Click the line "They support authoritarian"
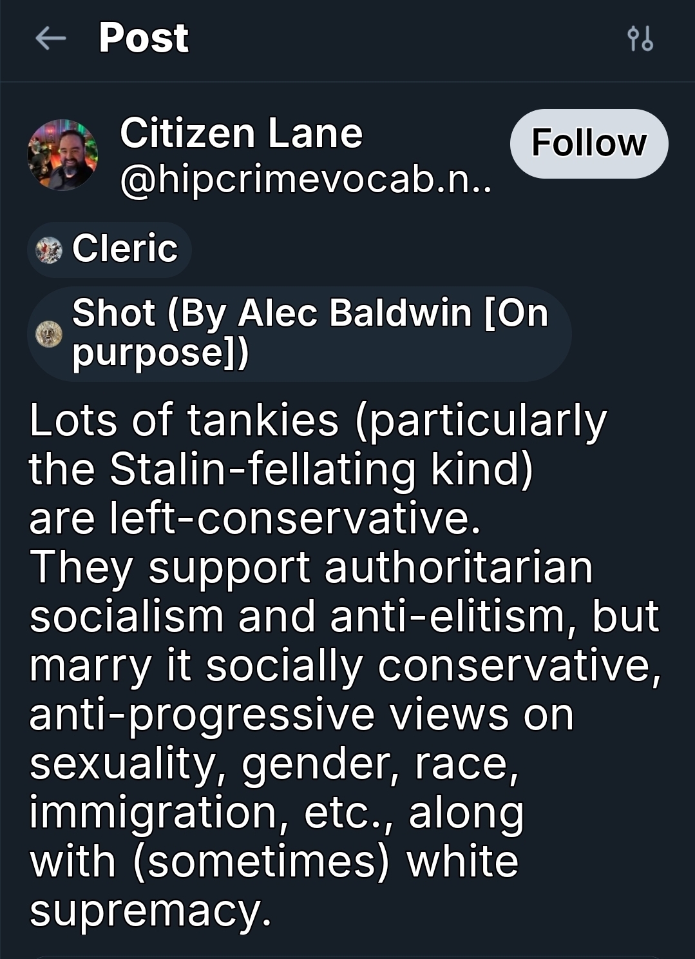 [311, 568]
